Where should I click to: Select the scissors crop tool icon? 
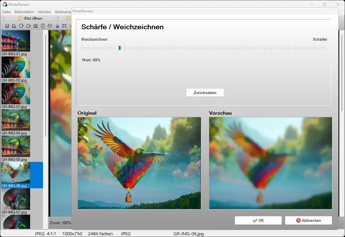coord(57,26)
